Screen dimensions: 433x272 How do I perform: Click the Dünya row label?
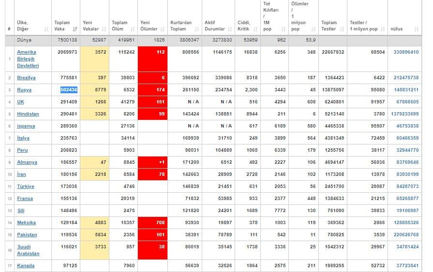pos(24,40)
